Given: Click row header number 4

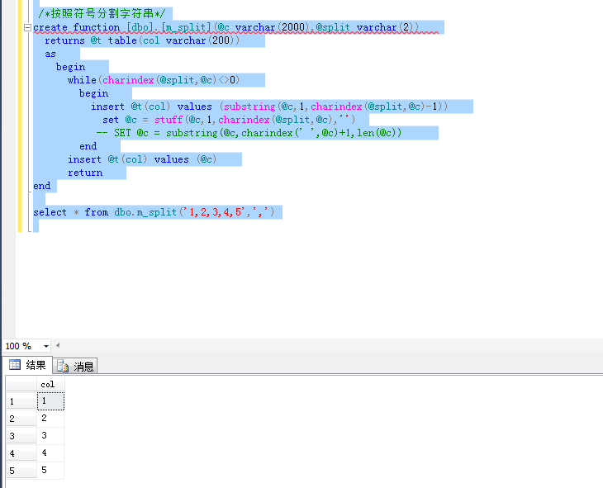Looking at the screenshot, I should tap(21, 453).
